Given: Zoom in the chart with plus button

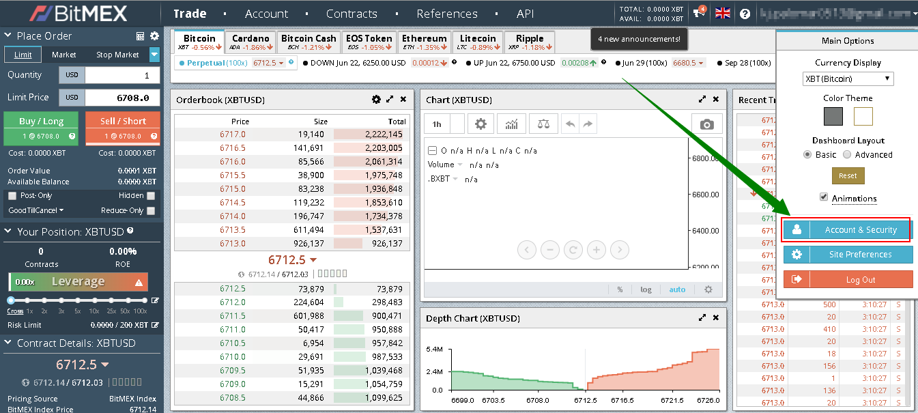Looking at the screenshot, I should (x=596, y=250).
